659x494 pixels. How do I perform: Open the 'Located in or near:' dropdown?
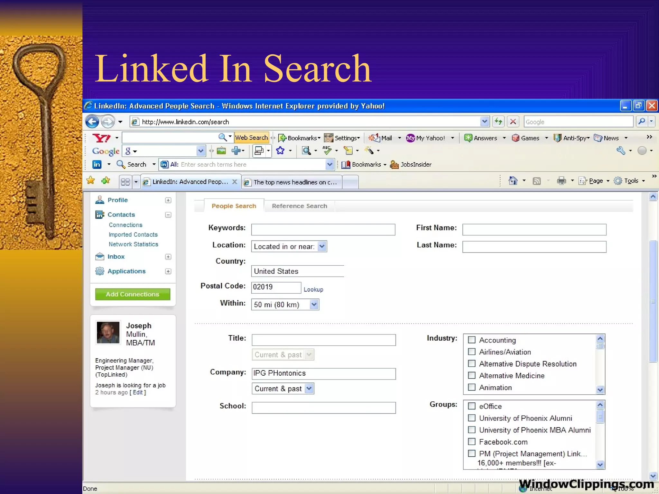(289, 246)
